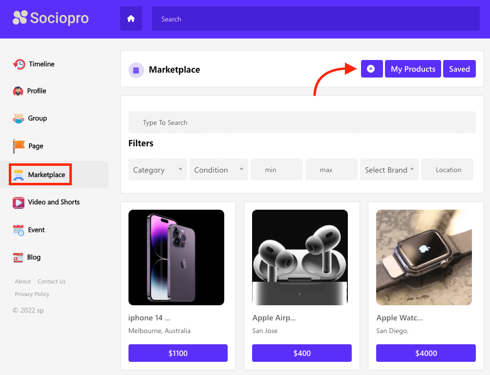The height and width of the screenshot is (375, 490).
Task: Click the Home icon in top bar
Action: [x=130, y=19]
